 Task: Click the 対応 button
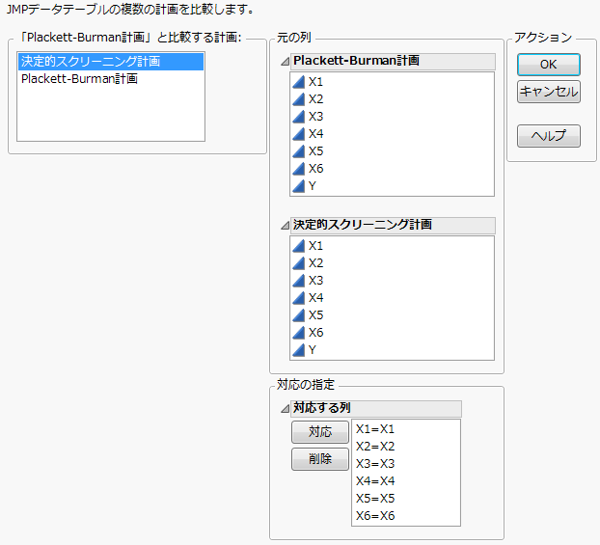pos(320,432)
